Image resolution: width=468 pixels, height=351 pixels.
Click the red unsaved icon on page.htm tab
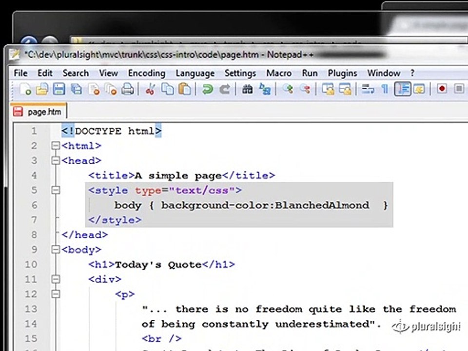18,112
